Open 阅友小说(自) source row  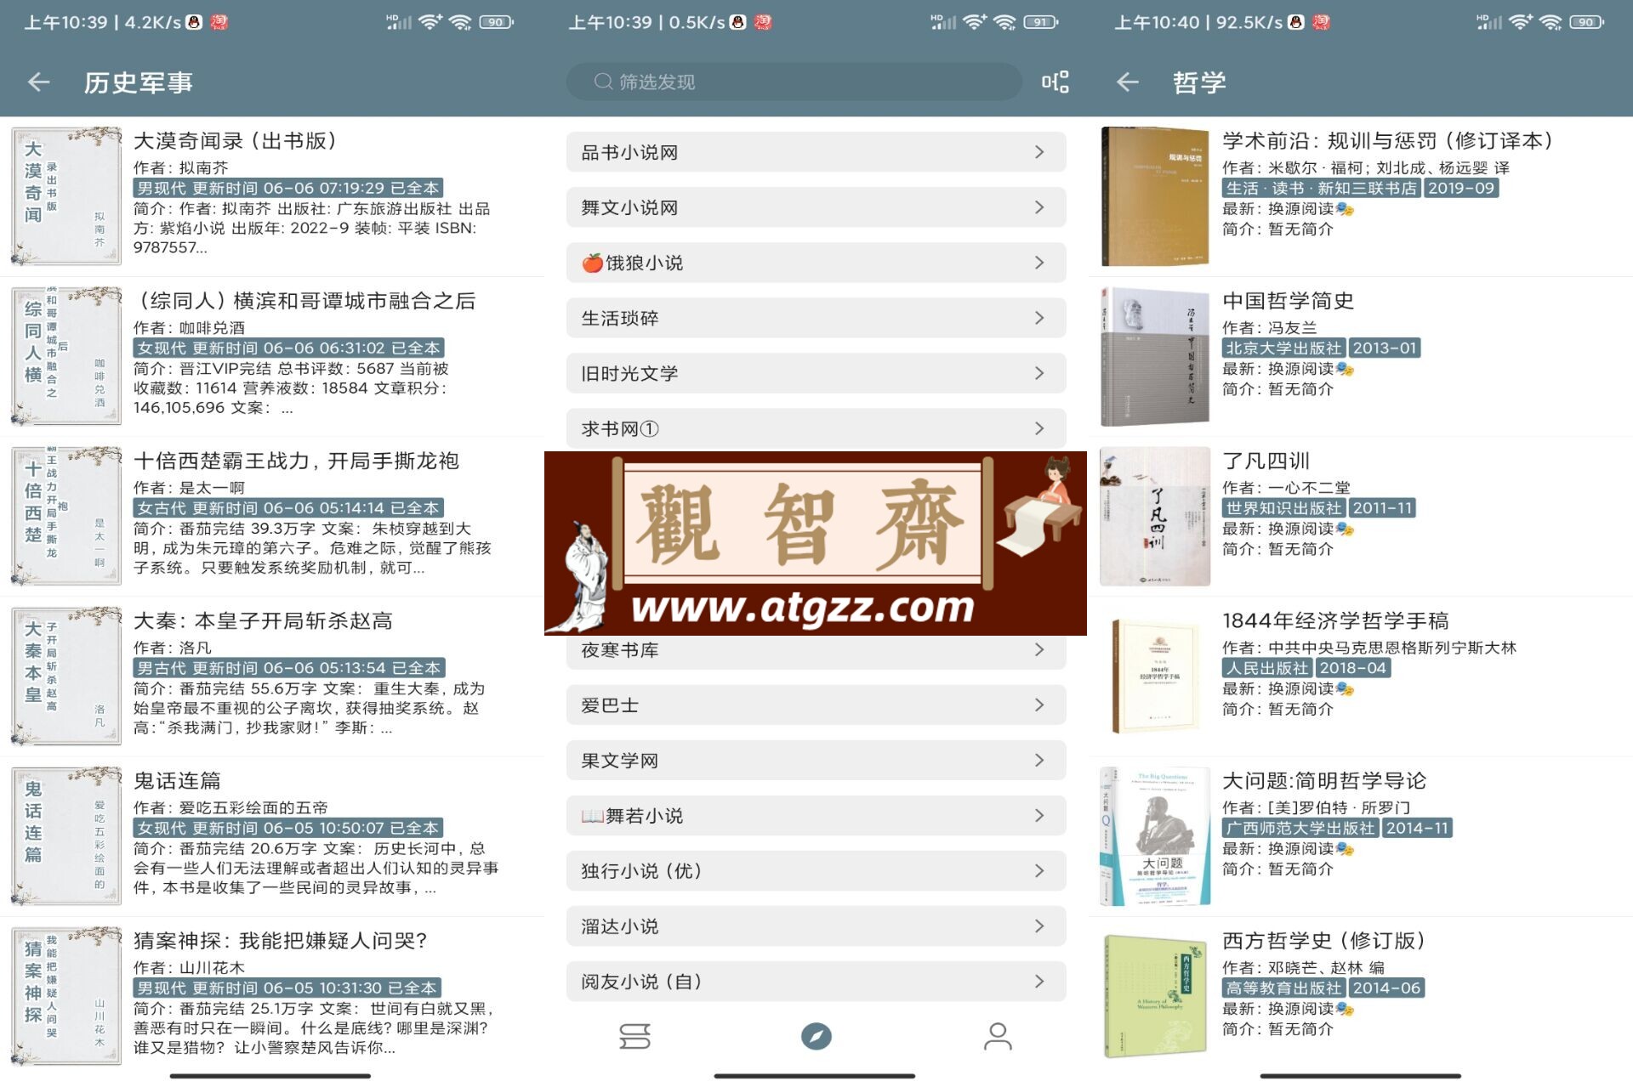816,982
